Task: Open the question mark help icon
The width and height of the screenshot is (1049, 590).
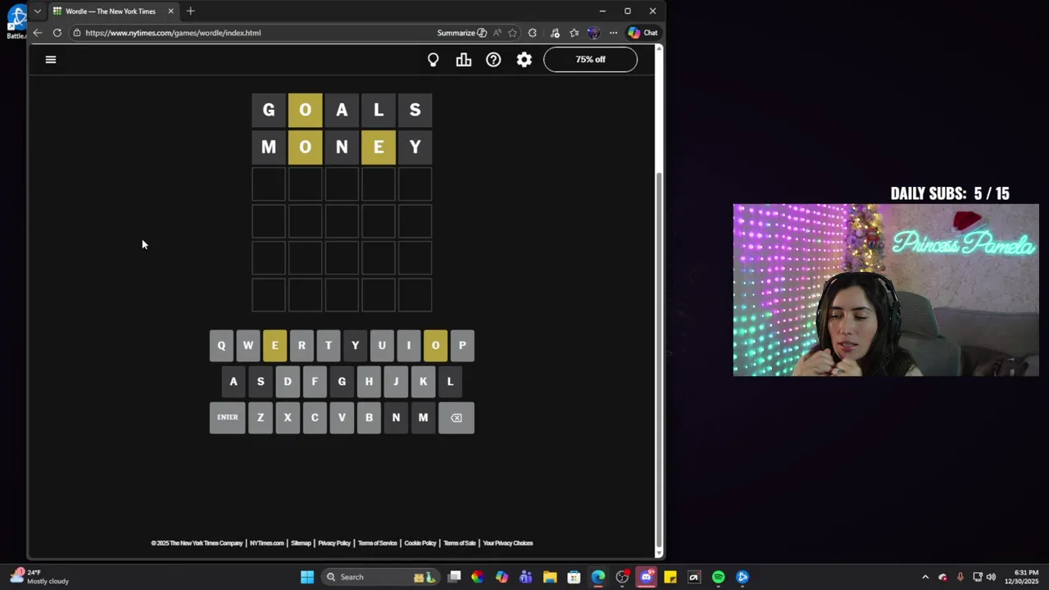Action: 493,59
